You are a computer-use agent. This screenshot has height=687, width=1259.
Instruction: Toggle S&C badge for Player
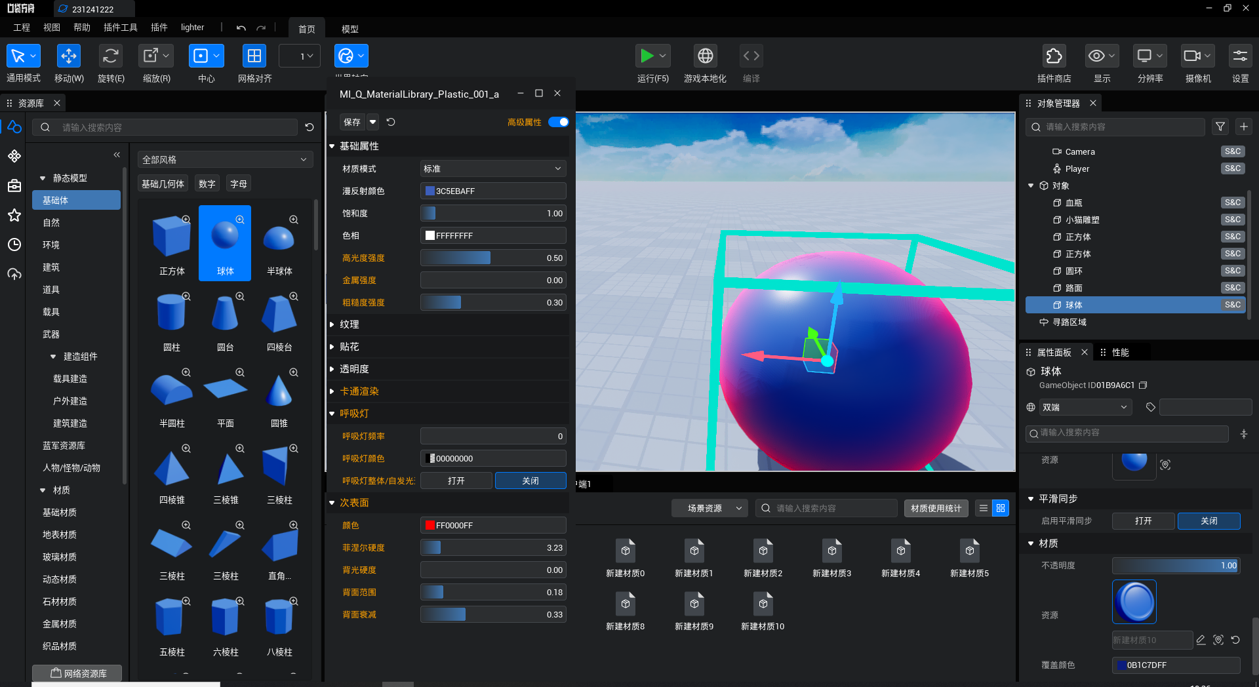(x=1233, y=168)
